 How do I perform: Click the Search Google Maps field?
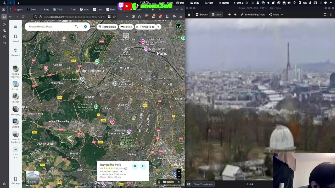pyautogui.click(x=50, y=27)
